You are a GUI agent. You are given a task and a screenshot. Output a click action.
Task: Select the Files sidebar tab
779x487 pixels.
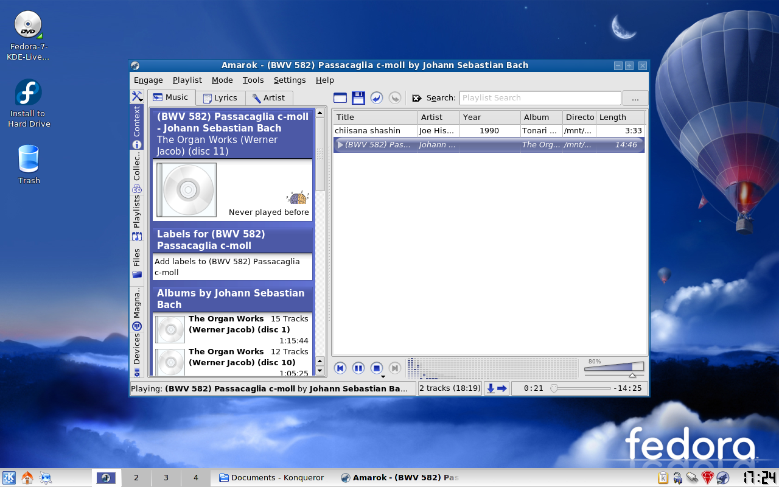137,264
